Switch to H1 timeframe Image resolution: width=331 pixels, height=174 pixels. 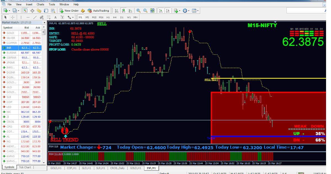pyautogui.click(x=108, y=17)
